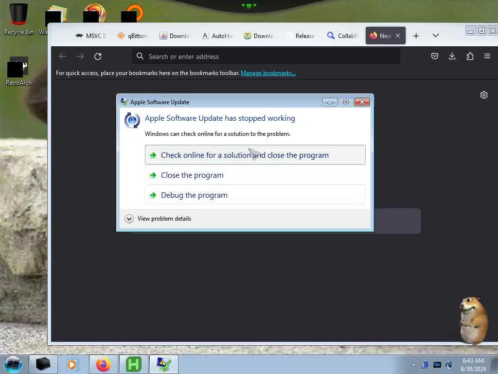Open the Recycle Bin desktop icon
The height and width of the screenshot is (374, 498).
(19, 19)
